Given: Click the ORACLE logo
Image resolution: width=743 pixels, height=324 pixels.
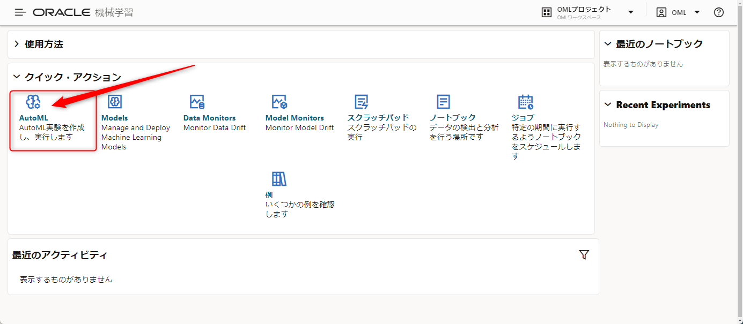Looking at the screenshot, I should (x=61, y=12).
